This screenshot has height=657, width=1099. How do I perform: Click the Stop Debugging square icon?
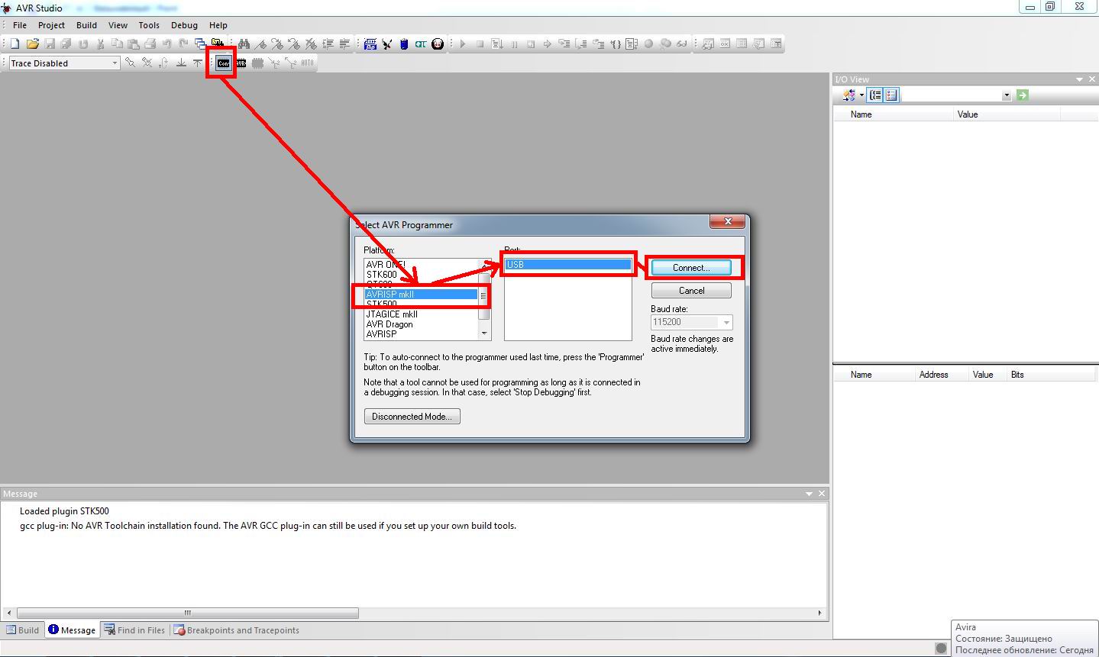coord(480,44)
